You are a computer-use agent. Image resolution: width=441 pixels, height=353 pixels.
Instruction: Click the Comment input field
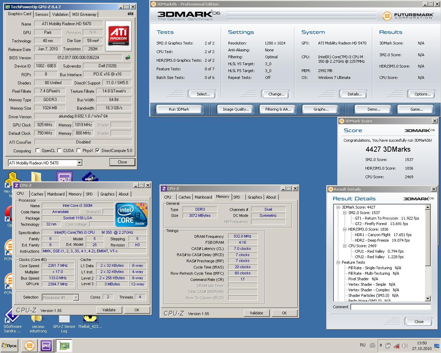(391, 307)
